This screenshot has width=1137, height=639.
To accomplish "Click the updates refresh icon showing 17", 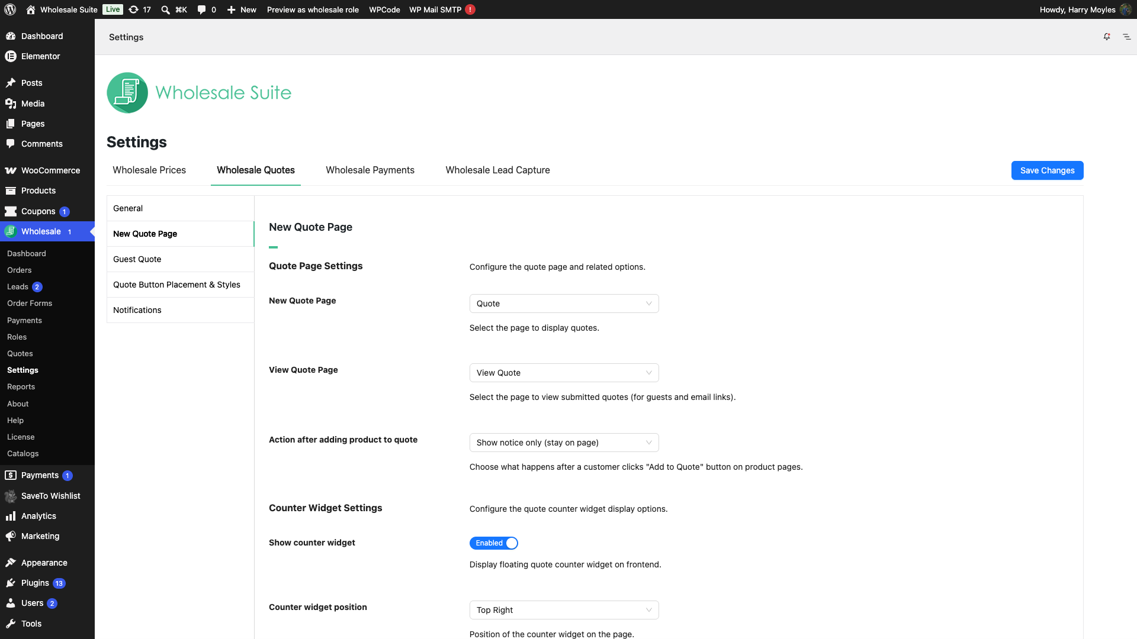I will [x=134, y=9].
